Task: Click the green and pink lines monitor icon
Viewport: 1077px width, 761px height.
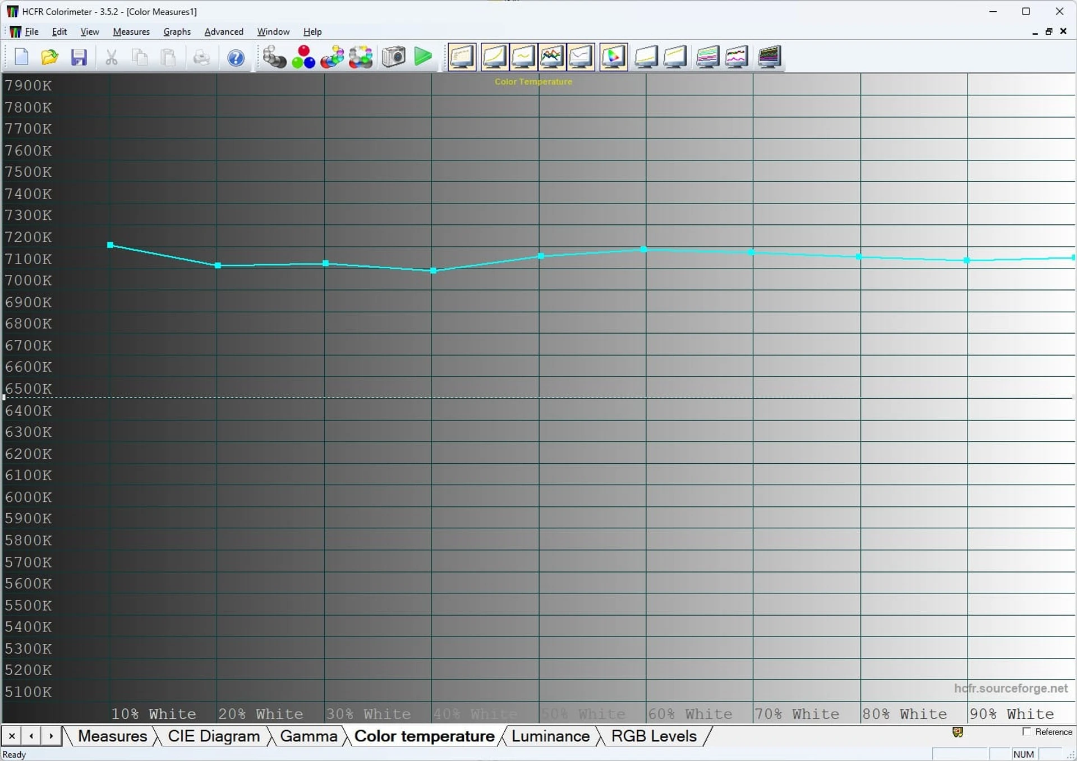Action: pyautogui.click(x=708, y=57)
